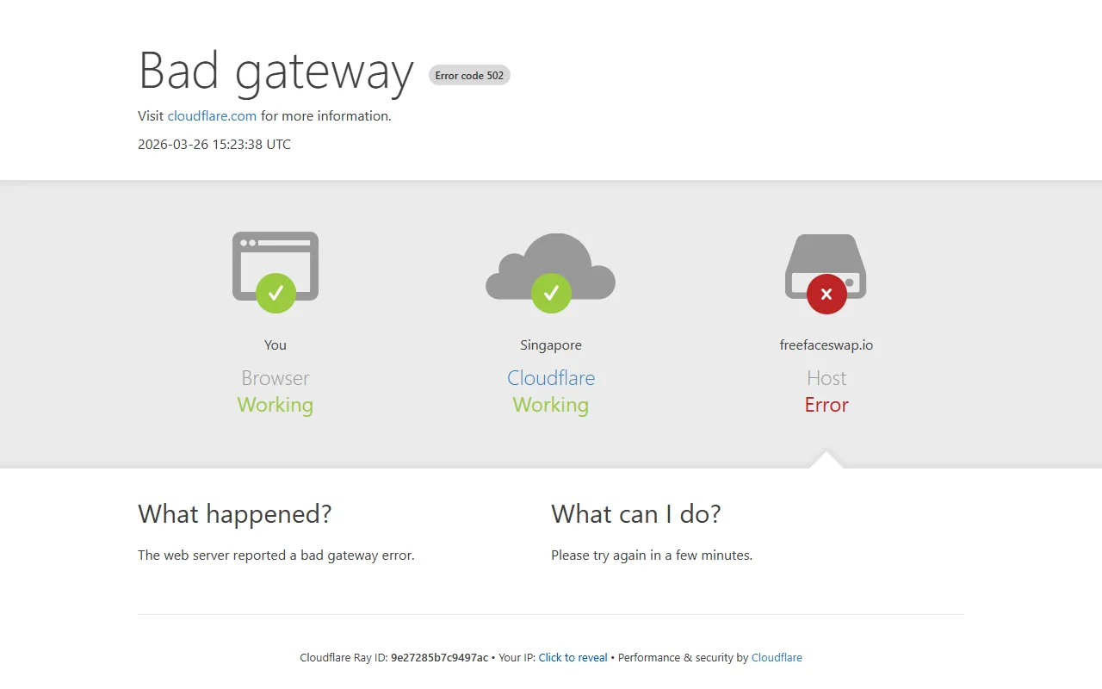Reveal IP via Click to reveal
The width and height of the screenshot is (1102, 689).
(x=573, y=657)
